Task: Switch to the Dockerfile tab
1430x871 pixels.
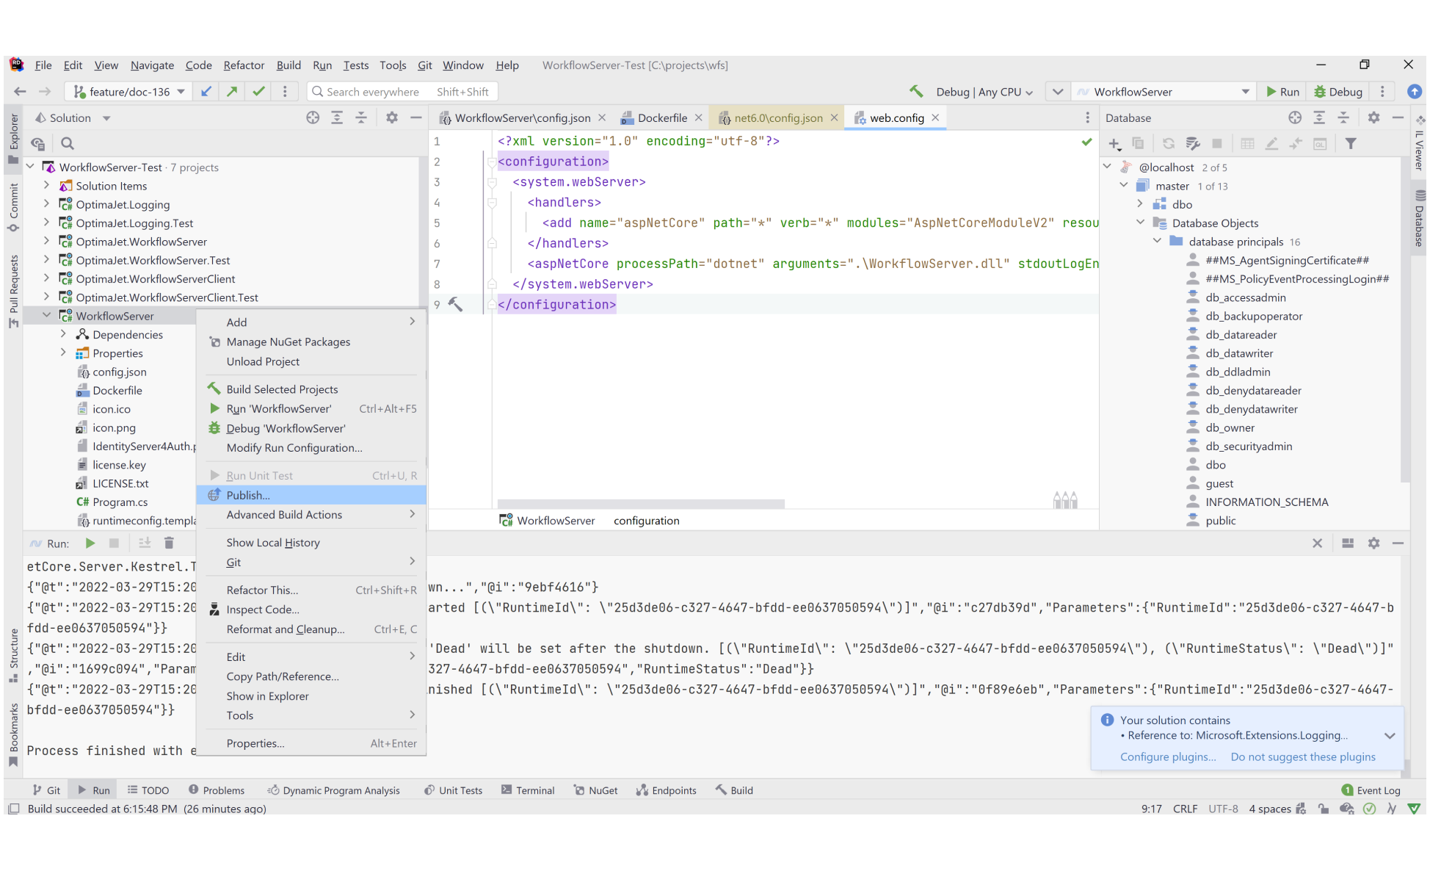Action: pos(661,118)
